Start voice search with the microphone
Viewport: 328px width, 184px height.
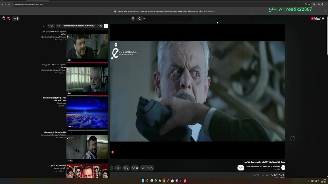[133, 18]
